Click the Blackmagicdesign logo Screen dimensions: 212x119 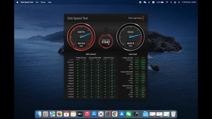coord(136,18)
